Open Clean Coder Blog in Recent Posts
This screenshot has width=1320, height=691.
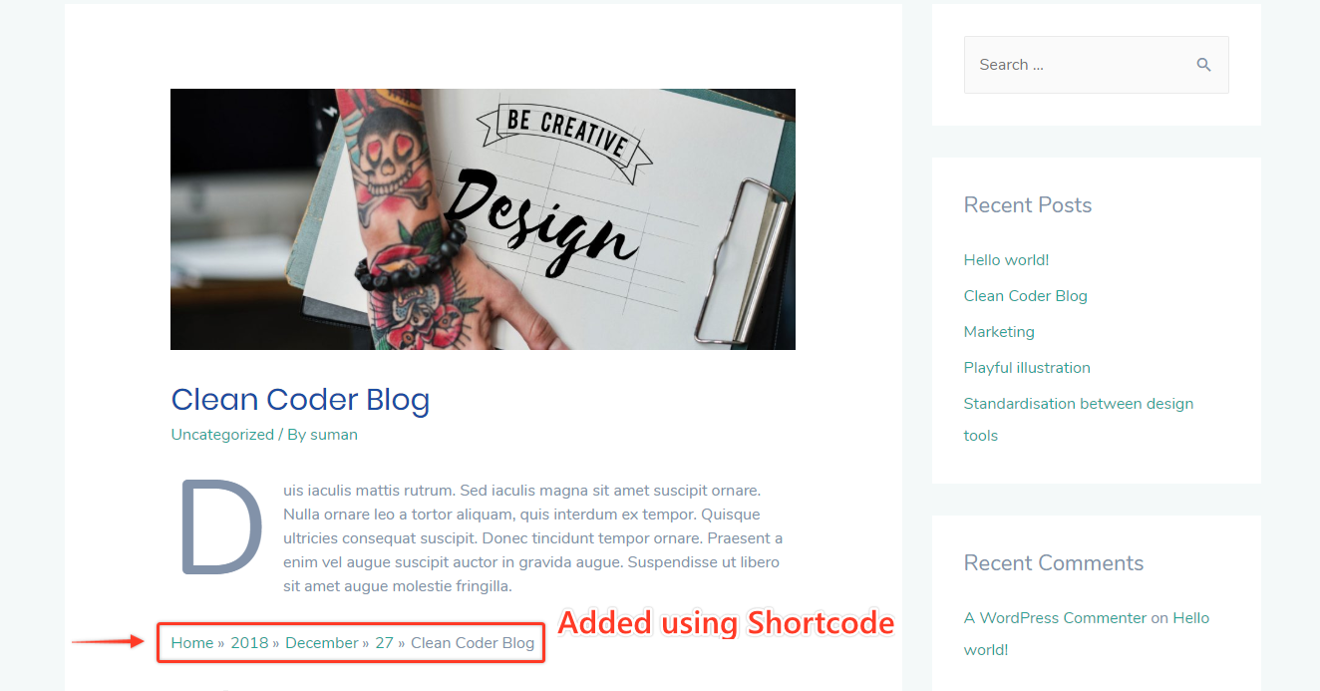pyautogui.click(x=1025, y=296)
